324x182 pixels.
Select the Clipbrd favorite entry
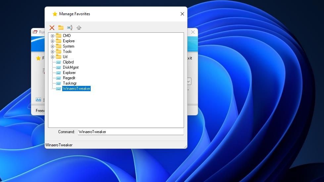[x=68, y=62]
